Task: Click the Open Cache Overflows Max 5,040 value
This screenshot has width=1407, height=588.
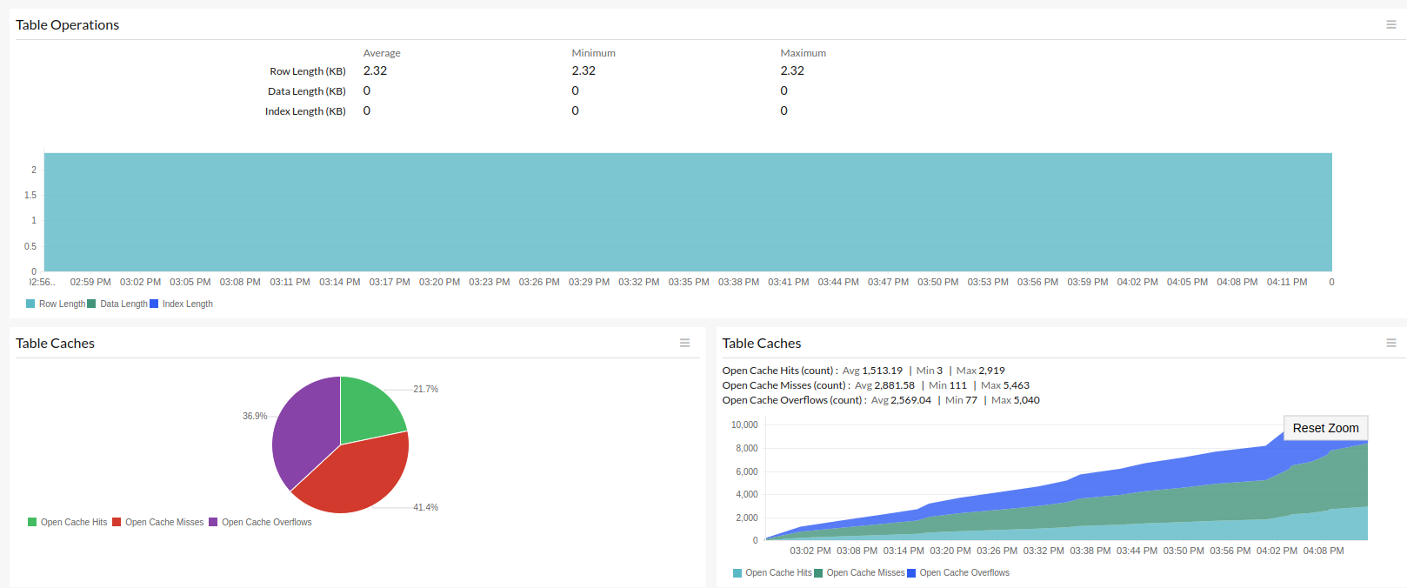Action: [x=1026, y=400]
